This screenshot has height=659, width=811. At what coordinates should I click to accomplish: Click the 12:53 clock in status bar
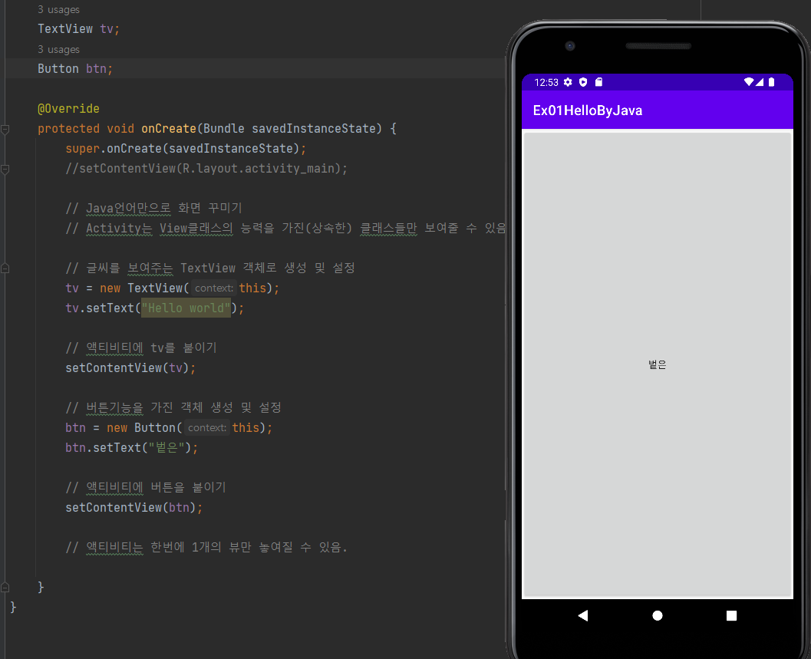click(546, 83)
